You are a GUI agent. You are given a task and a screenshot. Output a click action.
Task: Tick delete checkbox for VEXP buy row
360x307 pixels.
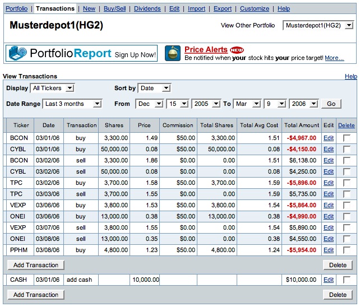pyautogui.click(x=347, y=205)
